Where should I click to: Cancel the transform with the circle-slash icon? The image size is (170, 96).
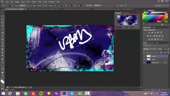[x=122, y=6]
